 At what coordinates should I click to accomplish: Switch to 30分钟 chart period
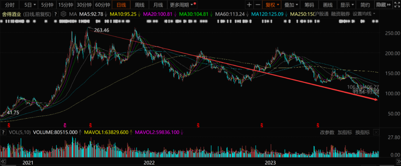point(84,4)
